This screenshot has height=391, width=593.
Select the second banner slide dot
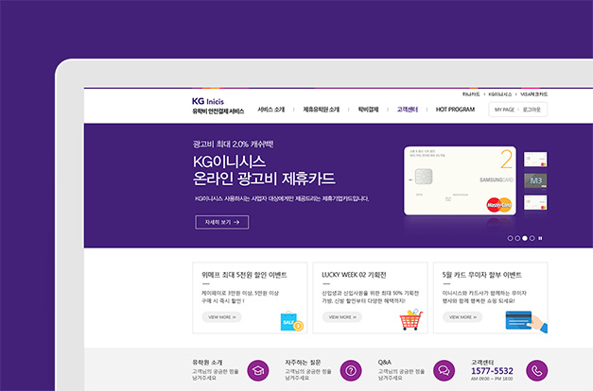[517, 238]
